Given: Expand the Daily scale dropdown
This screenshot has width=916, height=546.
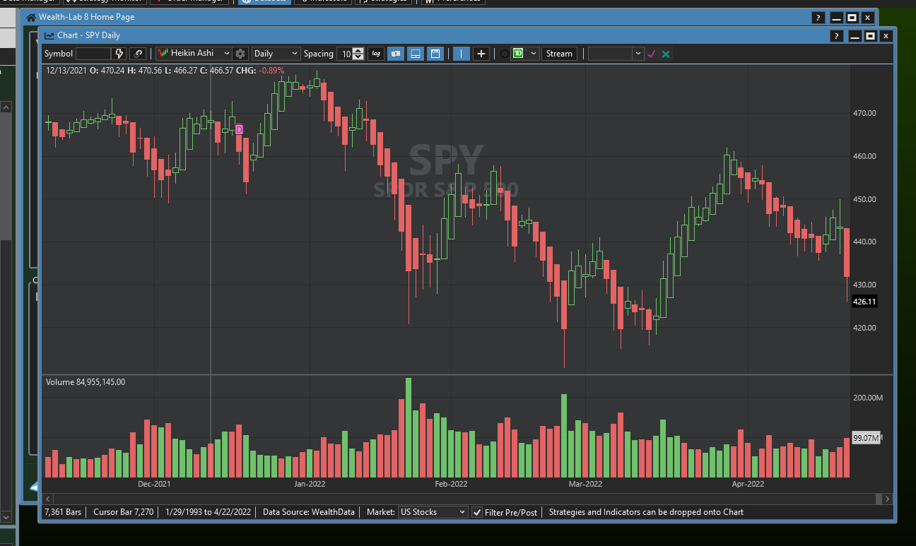Looking at the screenshot, I should (276, 54).
